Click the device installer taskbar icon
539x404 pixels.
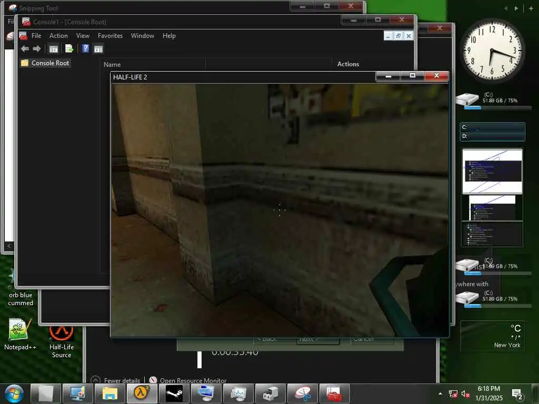271,393
